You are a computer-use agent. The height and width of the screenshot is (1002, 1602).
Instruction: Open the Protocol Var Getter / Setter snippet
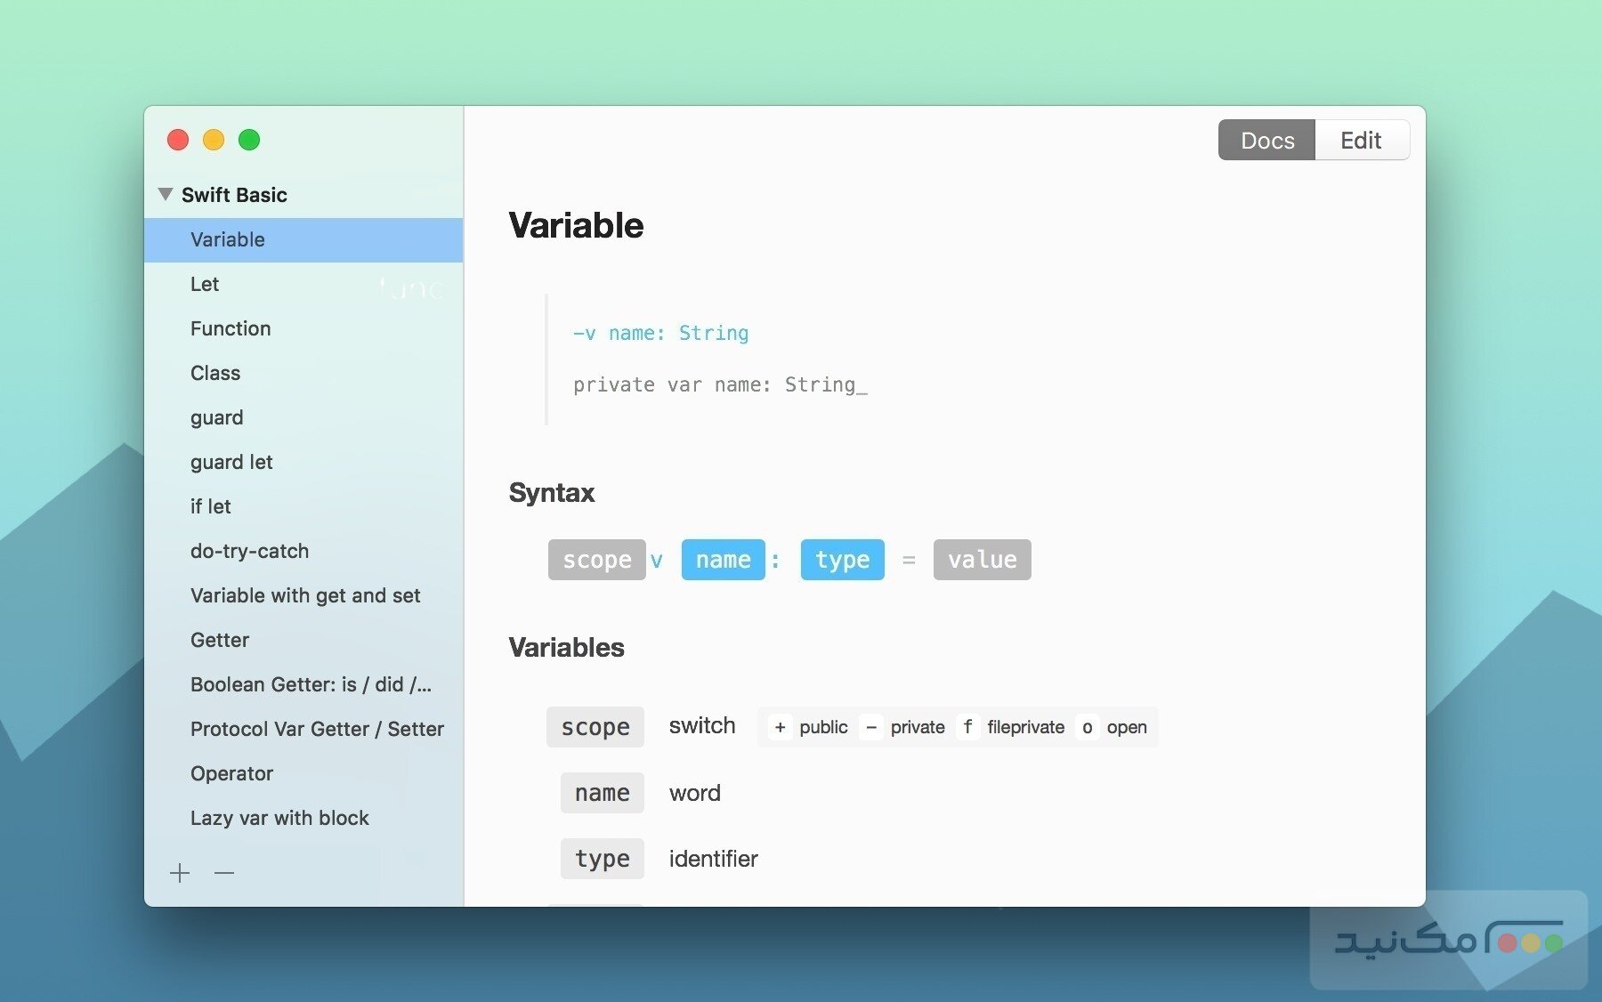pyautogui.click(x=317, y=729)
